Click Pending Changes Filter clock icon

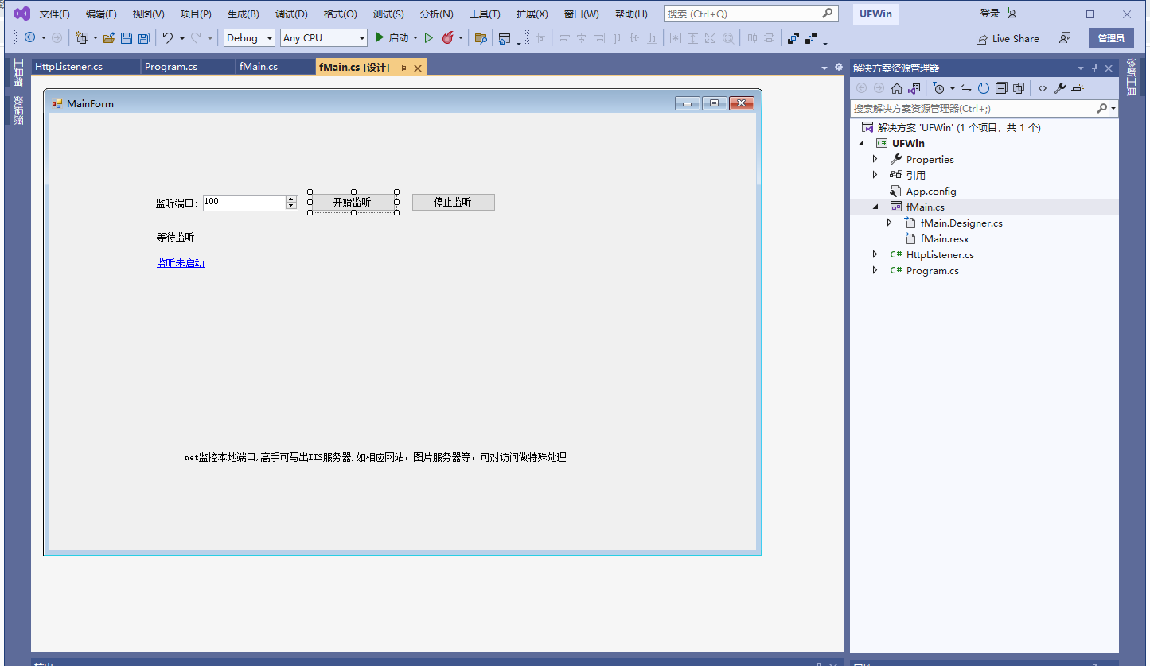(939, 88)
